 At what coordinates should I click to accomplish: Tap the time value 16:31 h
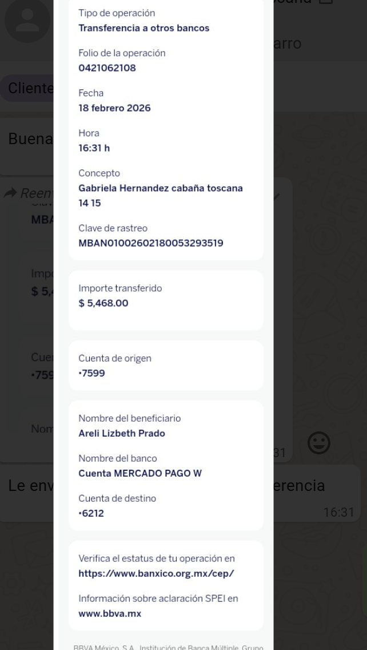[94, 148]
